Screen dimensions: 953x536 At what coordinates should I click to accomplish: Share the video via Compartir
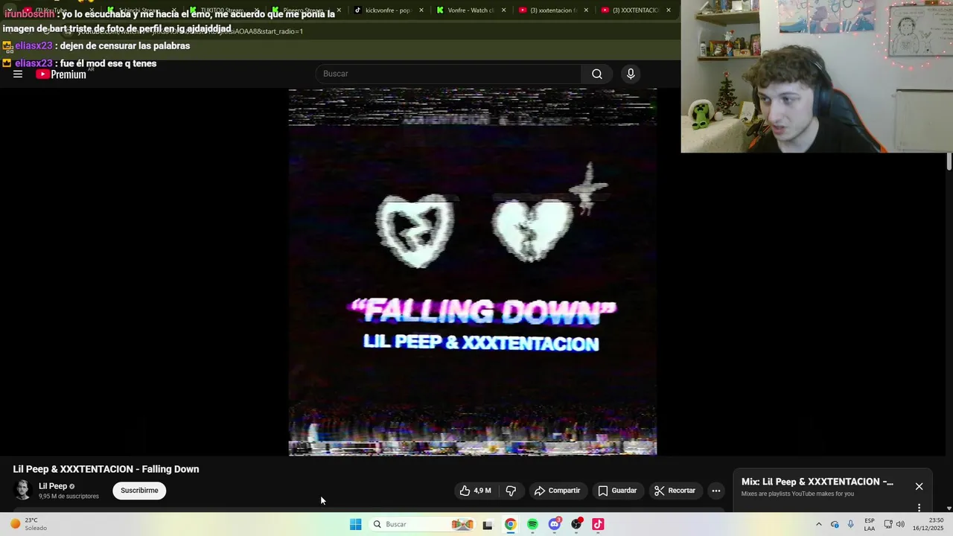[x=557, y=491]
